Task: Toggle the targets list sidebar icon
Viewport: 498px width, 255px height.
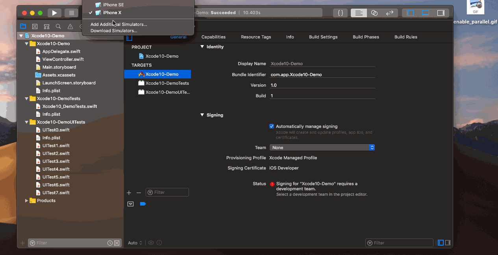Action: [129, 38]
